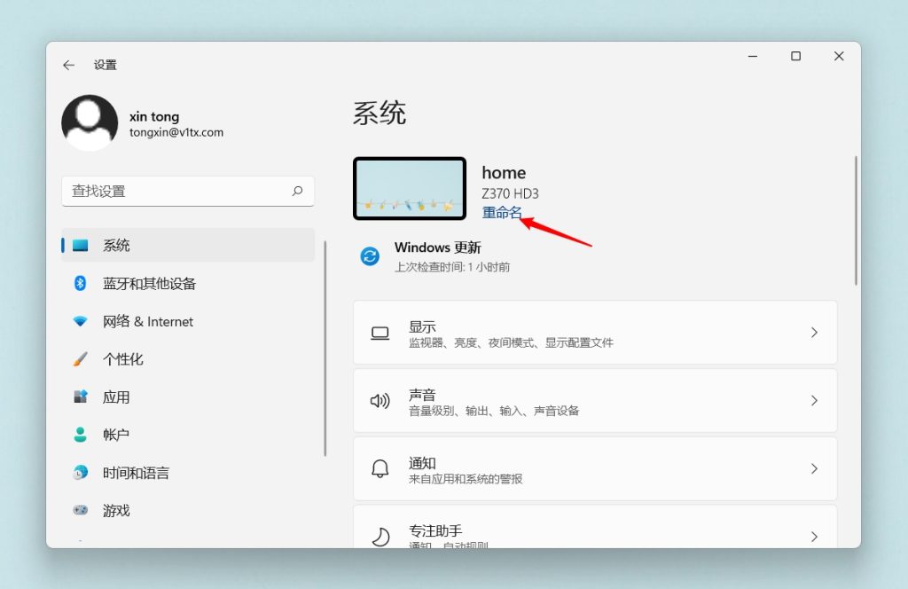
Task: Click the 系统 page heading
Action: 380,113
